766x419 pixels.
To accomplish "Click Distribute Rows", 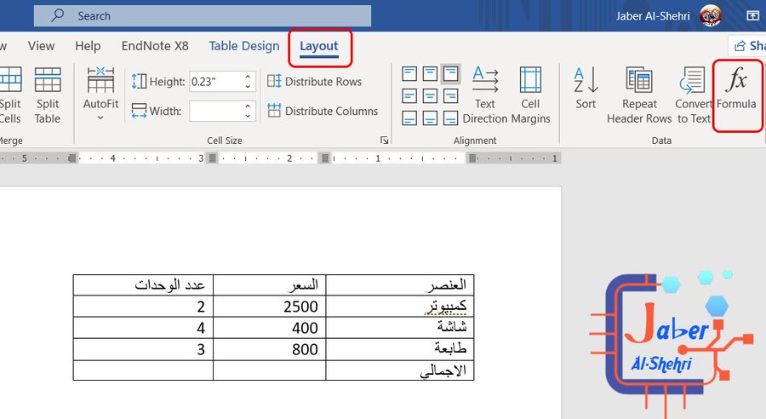I will pyautogui.click(x=315, y=82).
